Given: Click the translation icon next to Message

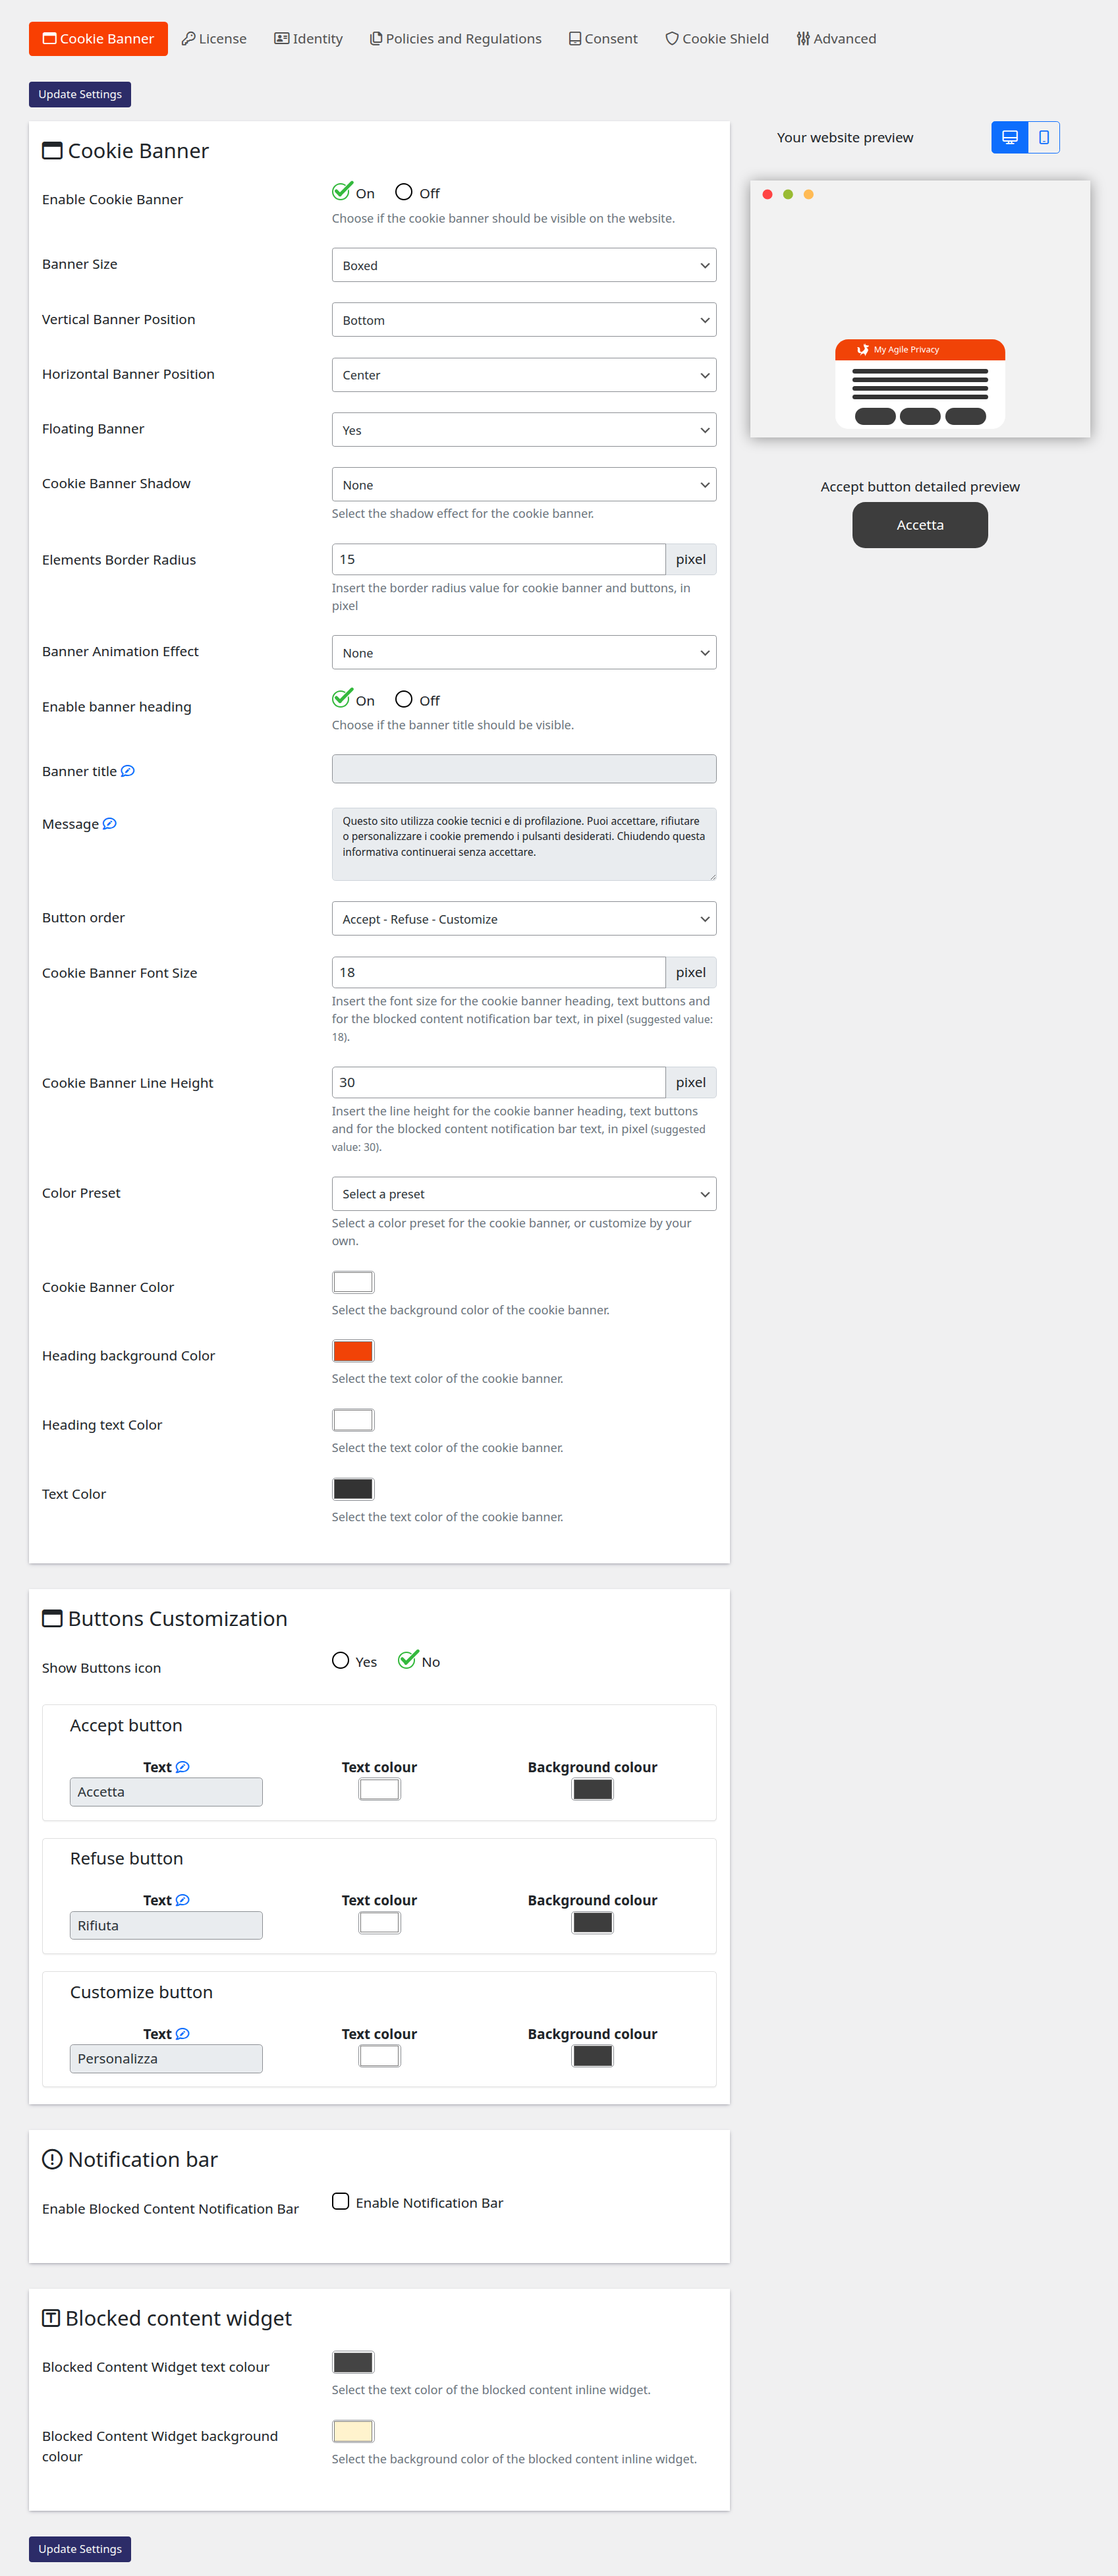Looking at the screenshot, I should (110, 824).
